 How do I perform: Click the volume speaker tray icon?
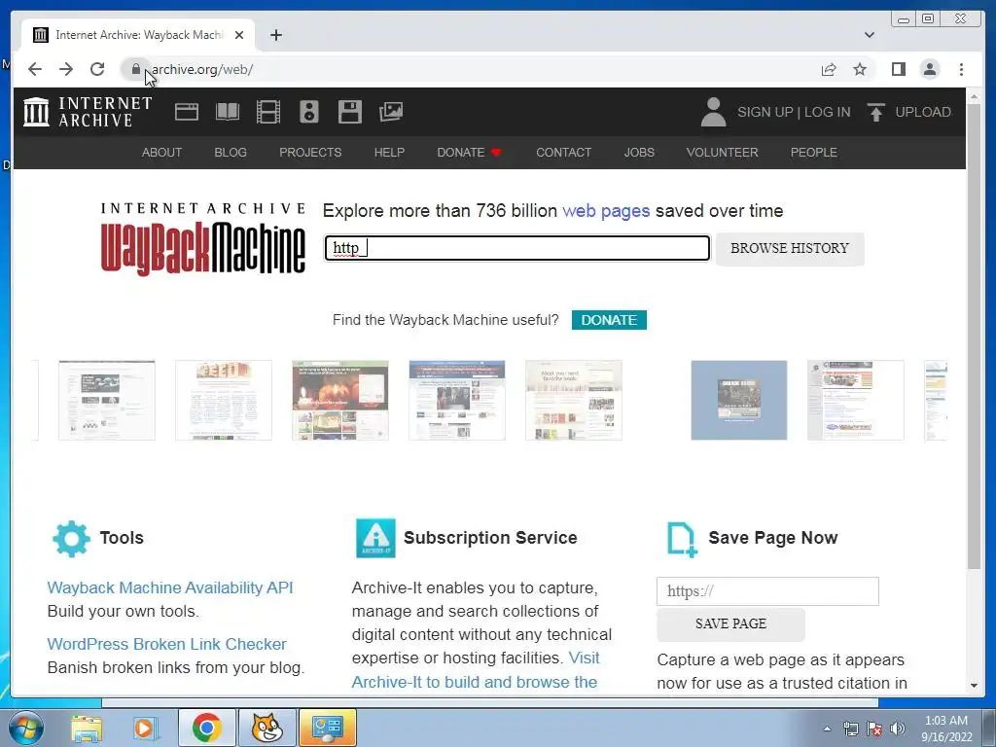(897, 729)
